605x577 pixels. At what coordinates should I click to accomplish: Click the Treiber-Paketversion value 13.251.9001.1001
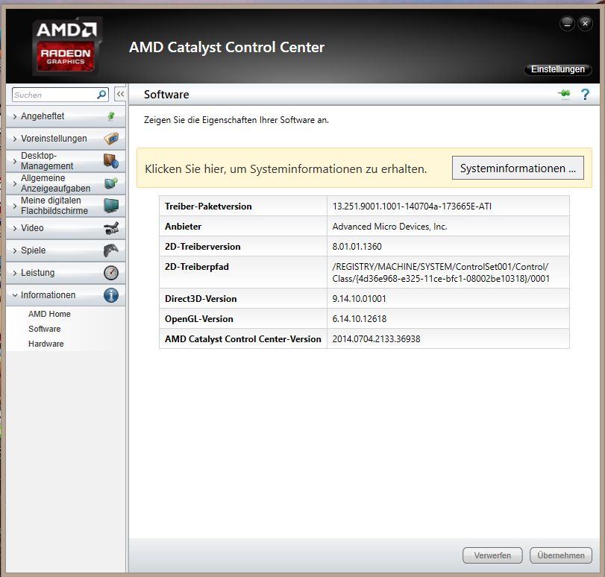[412, 206]
